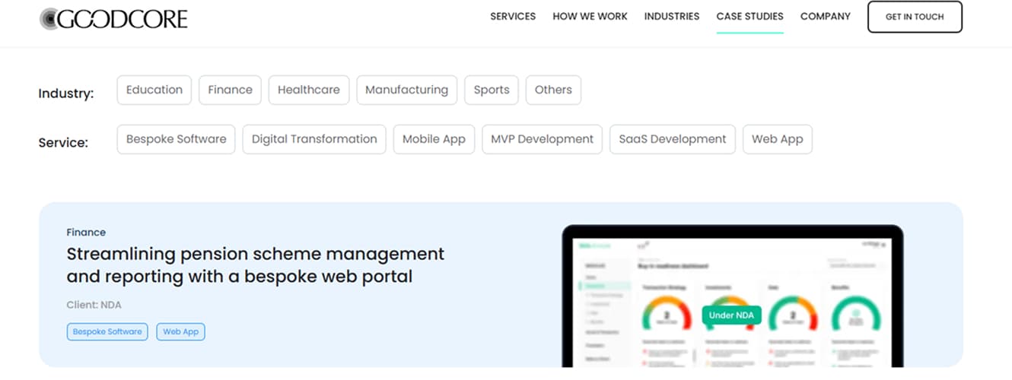Enable the Bespoke Software service filter
1012x380 pixels.
tap(176, 139)
